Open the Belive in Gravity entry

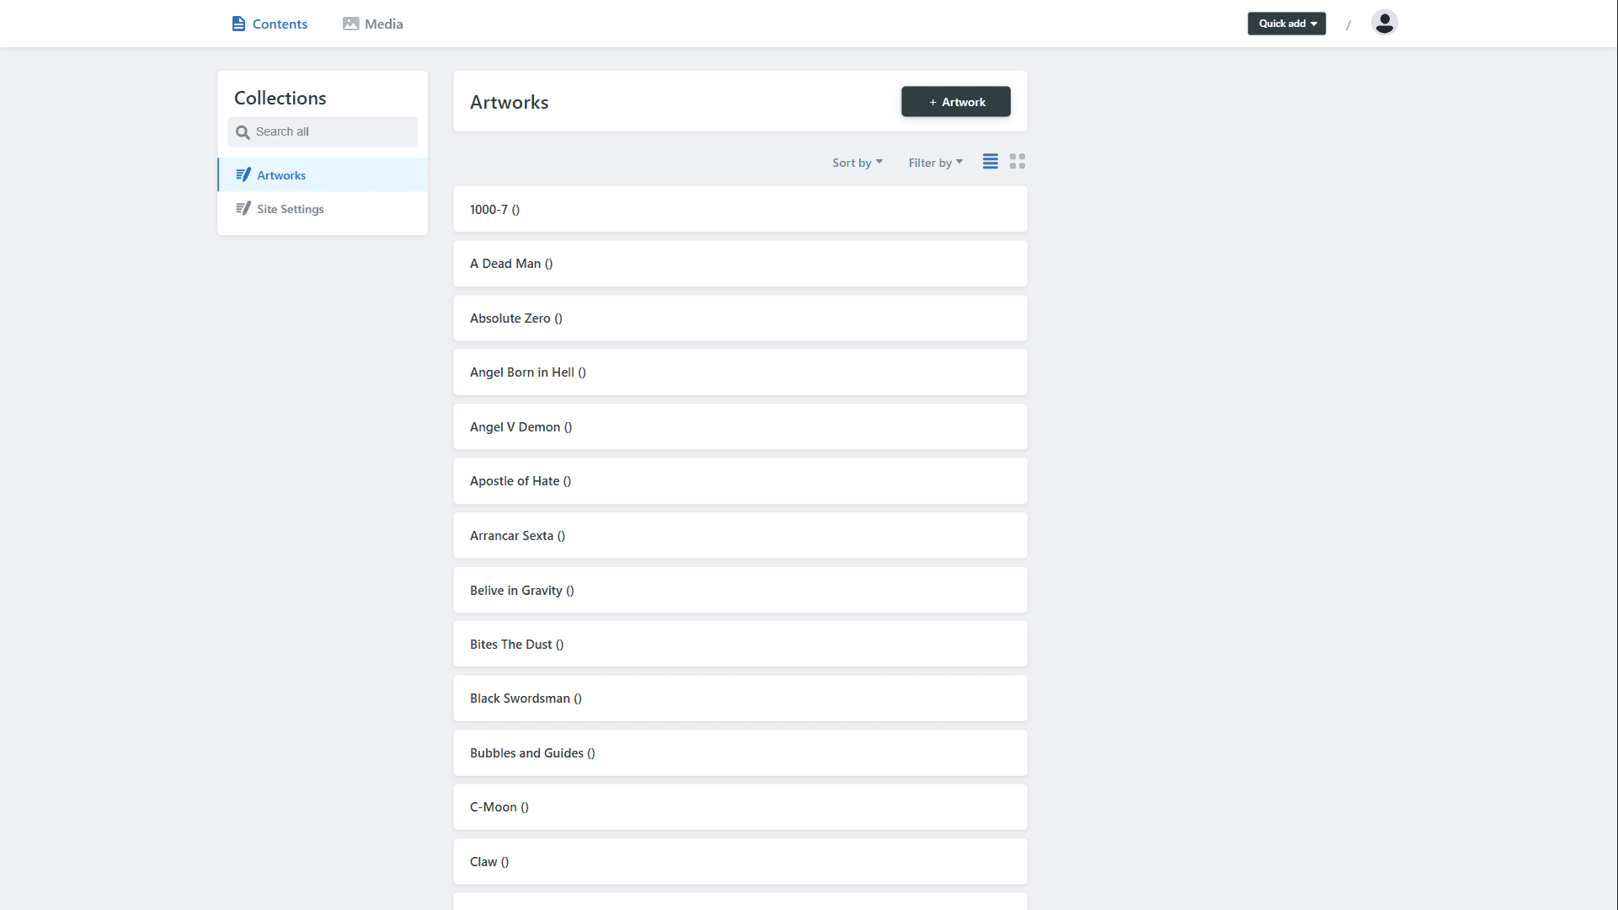740,590
